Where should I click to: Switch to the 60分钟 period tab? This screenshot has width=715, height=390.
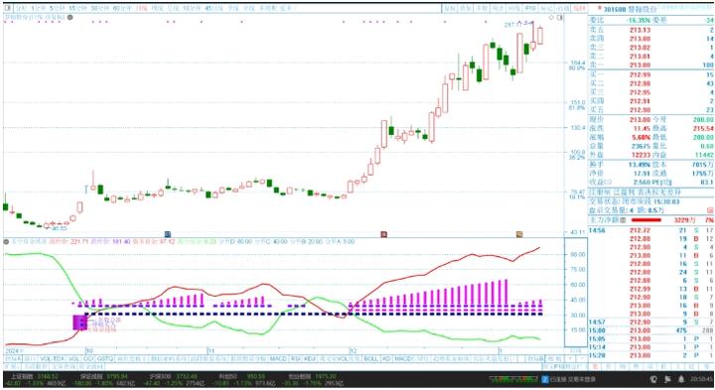pyautogui.click(x=122, y=8)
